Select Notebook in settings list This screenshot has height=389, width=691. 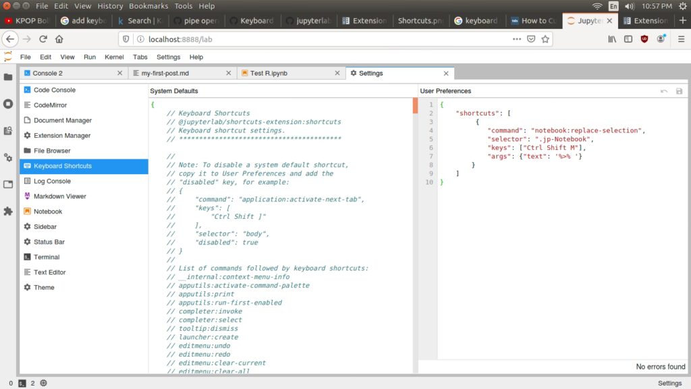coord(48,211)
